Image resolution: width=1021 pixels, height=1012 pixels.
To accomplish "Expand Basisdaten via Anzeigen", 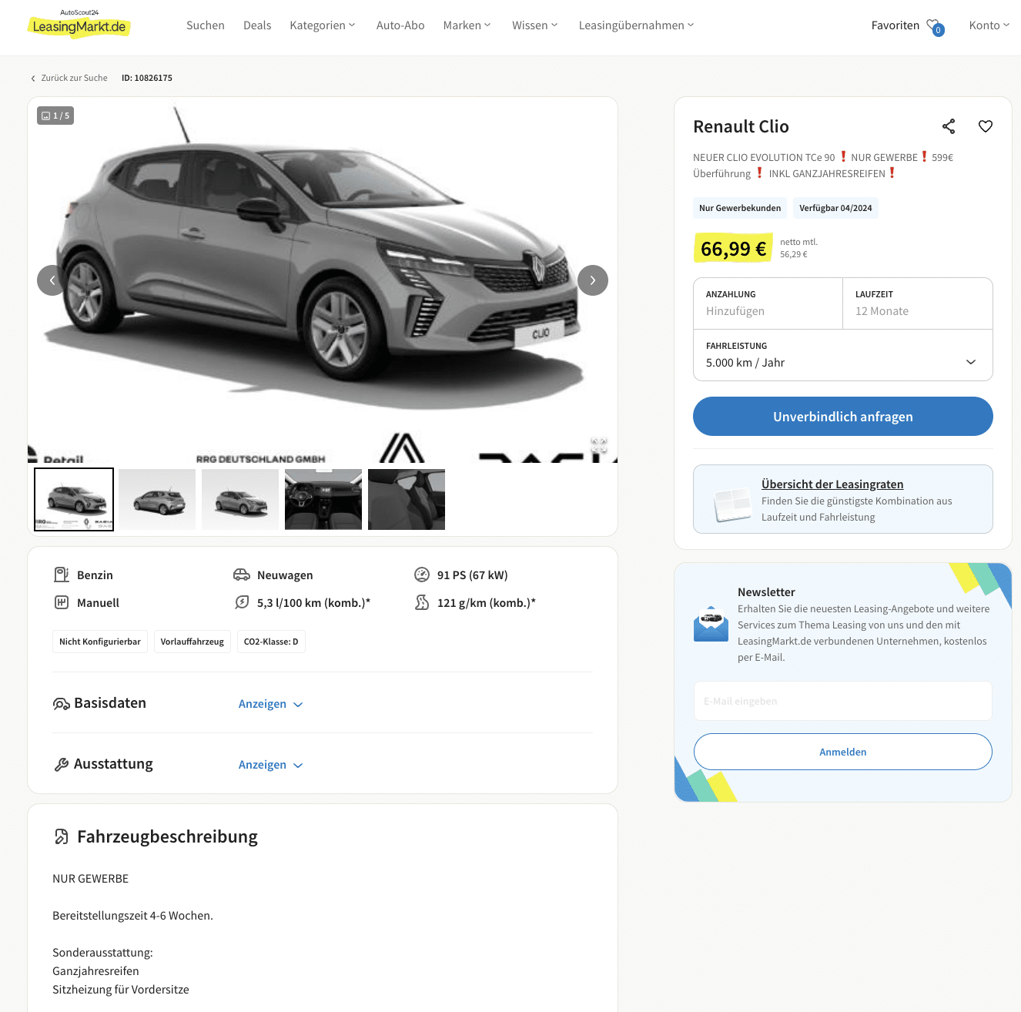I will point(271,704).
